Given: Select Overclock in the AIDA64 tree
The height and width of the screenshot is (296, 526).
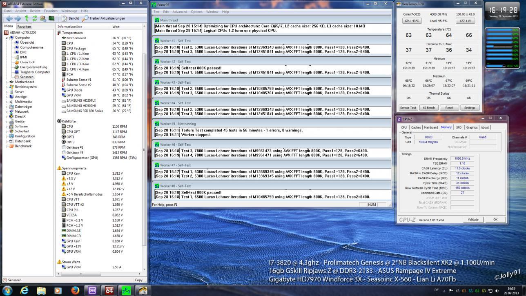Looking at the screenshot, I should tap(27, 62).
